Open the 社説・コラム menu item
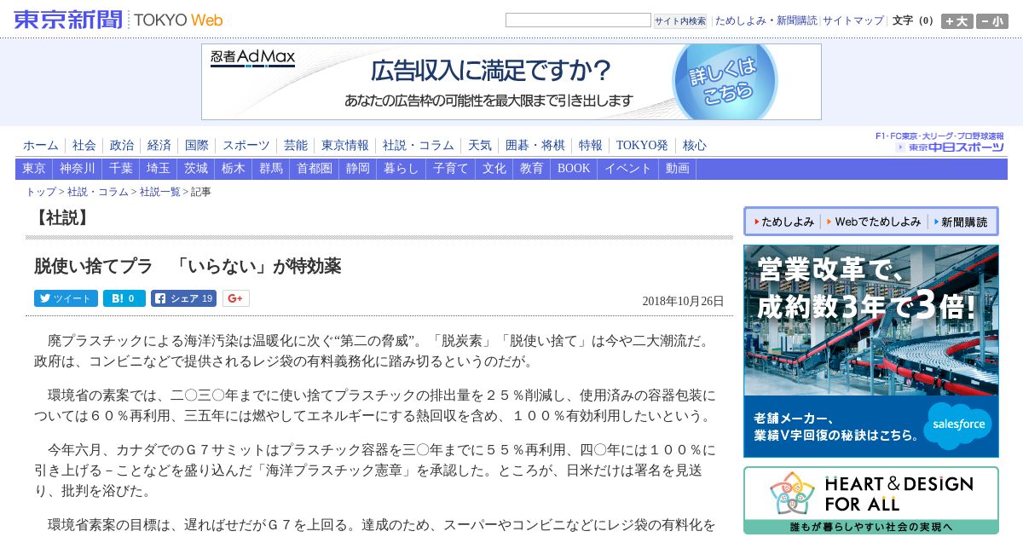The width and height of the screenshot is (1023, 537). 419,145
